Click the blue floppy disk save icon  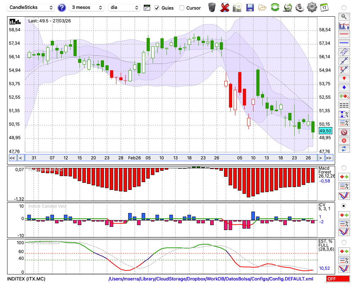tap(250, 7)
